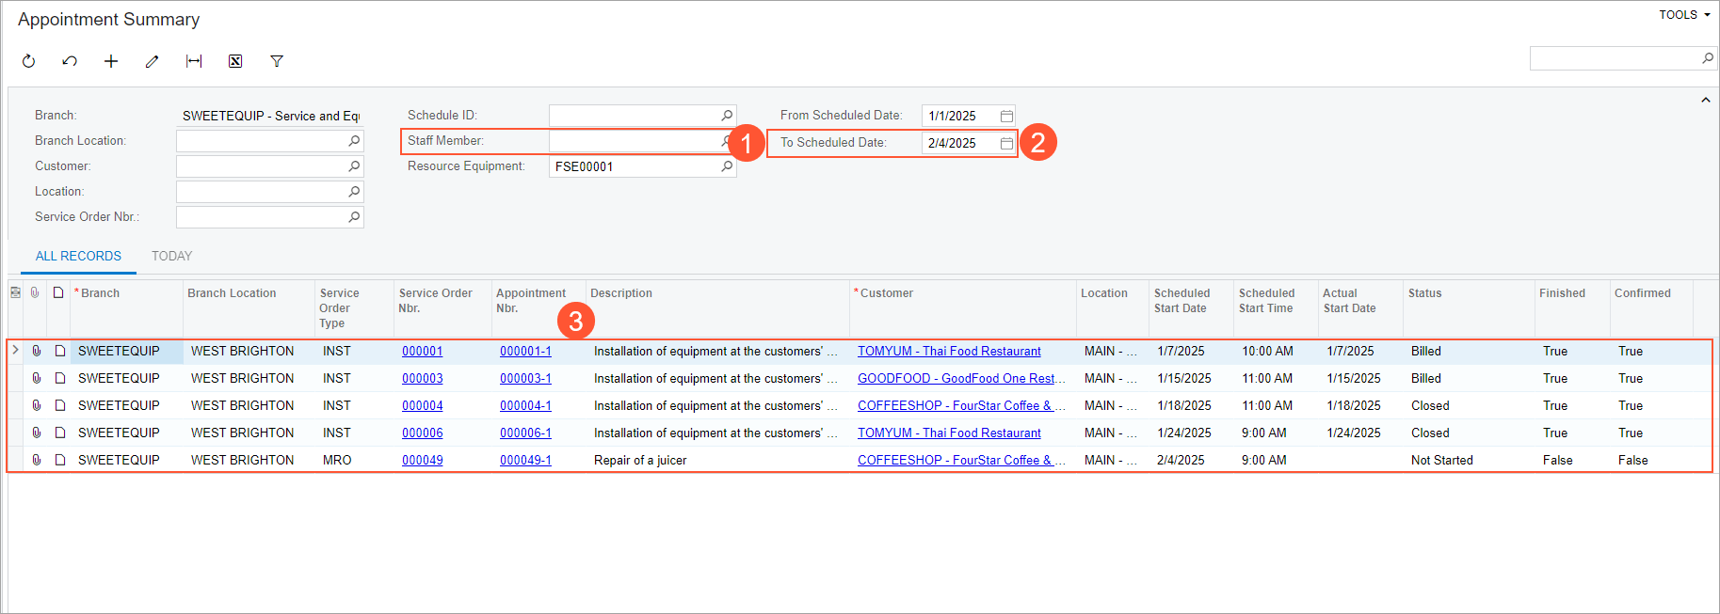This screenshot has height=614, width=1720.
Task: Click the Export to Excel icon
Action: pyautogui.click(x=235, y=61)
